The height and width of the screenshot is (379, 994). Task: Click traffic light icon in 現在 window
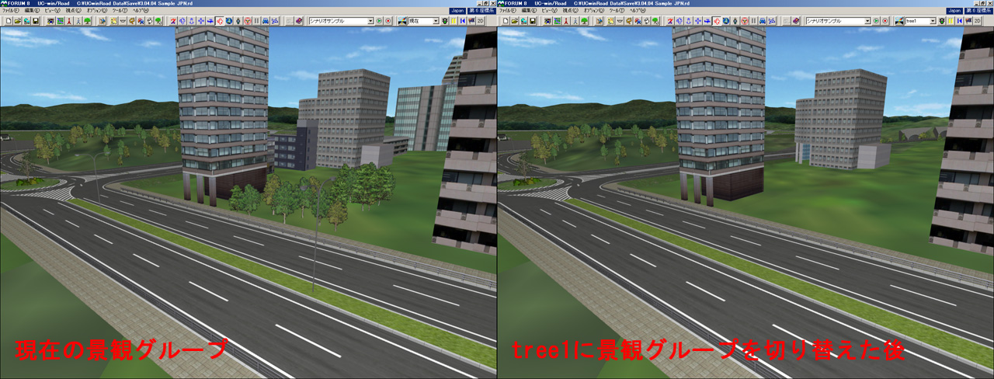[x=445, y=21]
